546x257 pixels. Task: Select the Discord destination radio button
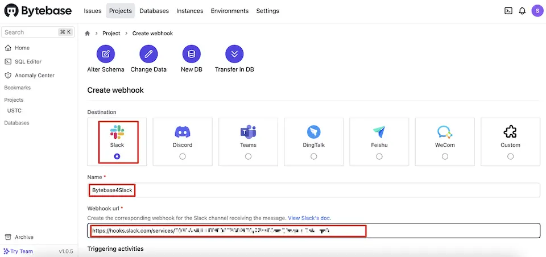pos(183,157)
